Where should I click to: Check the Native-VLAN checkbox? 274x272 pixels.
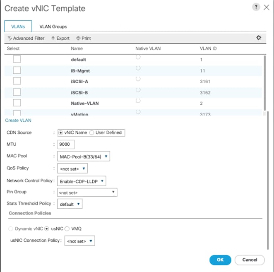[17, 103]
